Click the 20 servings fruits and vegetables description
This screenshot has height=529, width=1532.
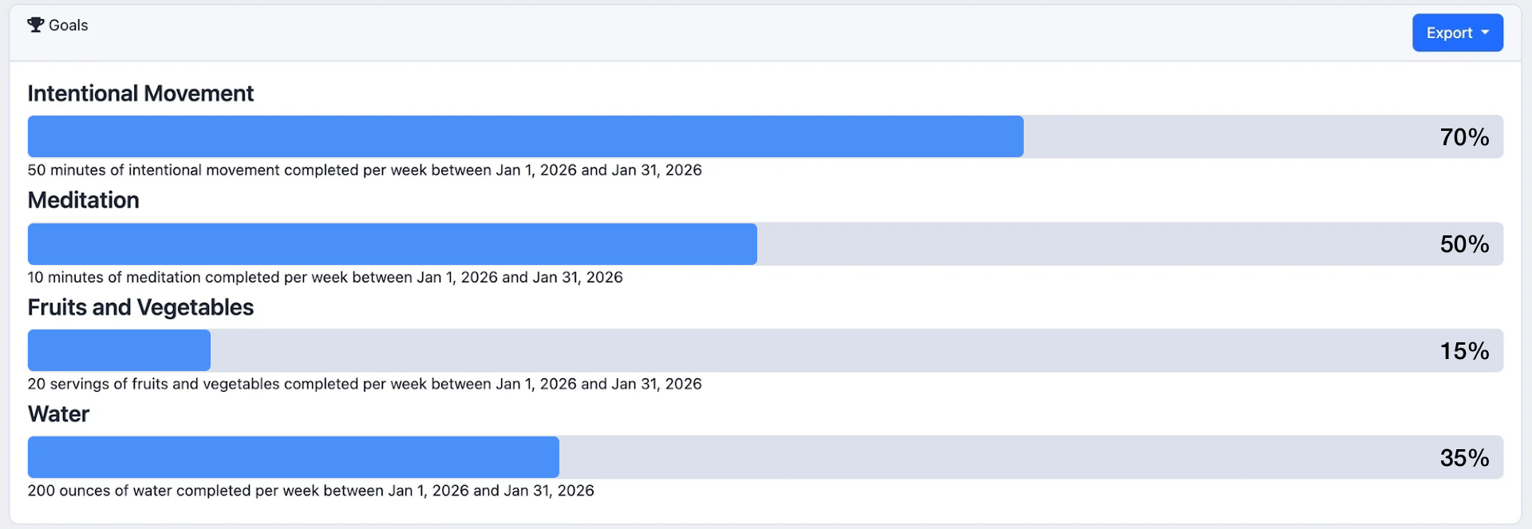tap(365, 384)
